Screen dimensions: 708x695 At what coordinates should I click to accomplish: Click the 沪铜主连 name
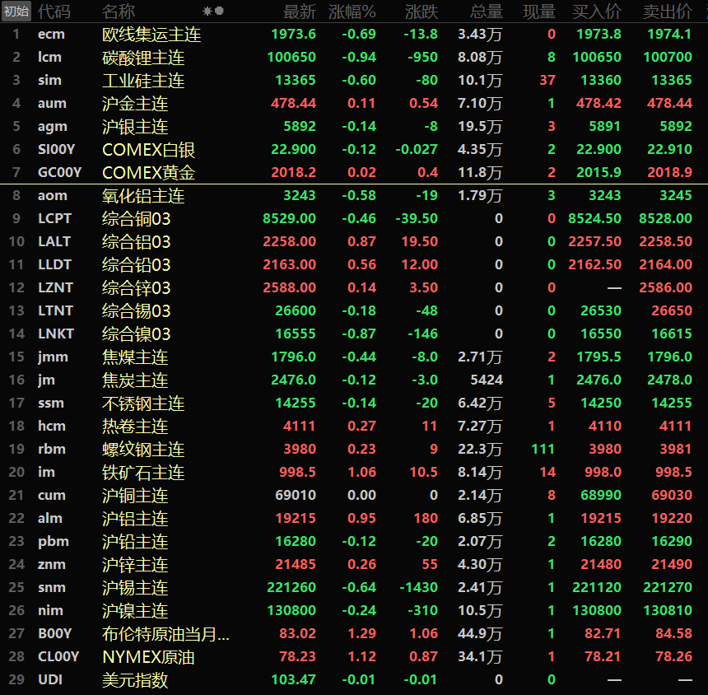coord(135,496)
